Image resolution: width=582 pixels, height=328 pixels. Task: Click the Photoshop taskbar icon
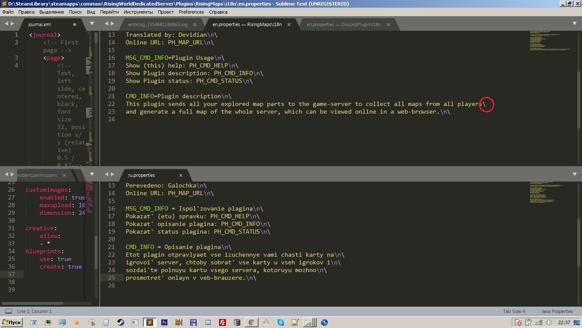(164, 322)
